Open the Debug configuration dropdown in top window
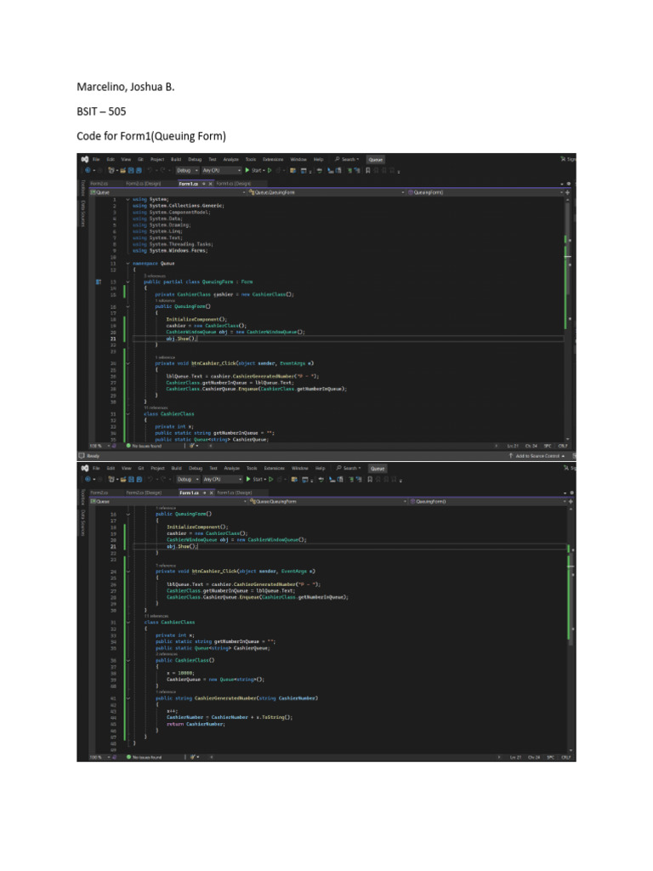Viewport: 653px width, 871px height. [x=187, y=170]
